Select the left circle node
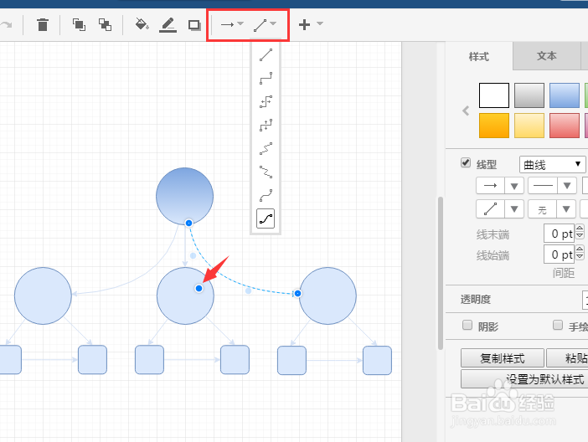588x442 pixels. [x=43, y=296]
